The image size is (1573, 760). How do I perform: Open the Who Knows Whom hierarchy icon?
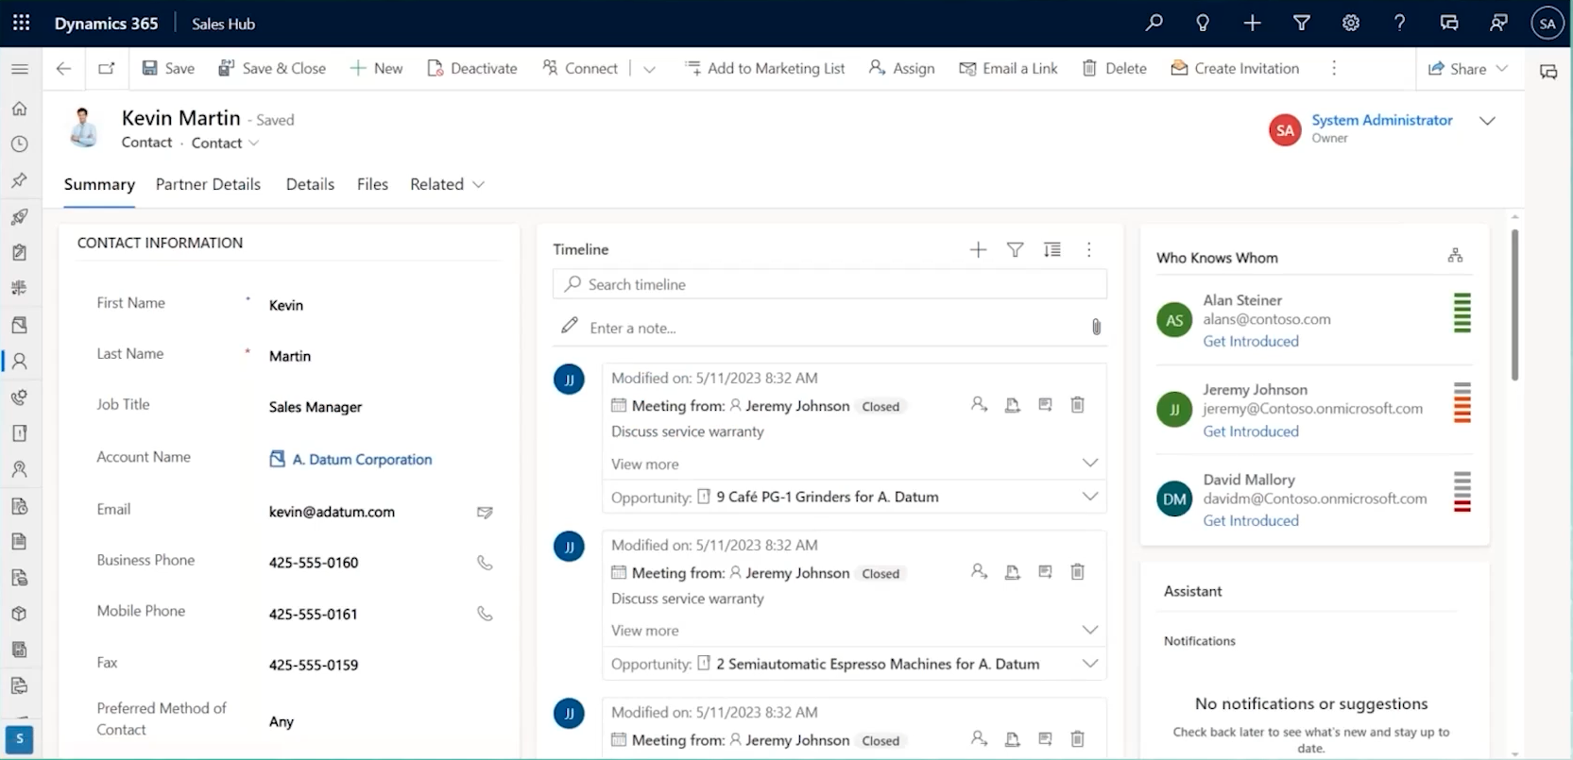[x=1455, y=256]
